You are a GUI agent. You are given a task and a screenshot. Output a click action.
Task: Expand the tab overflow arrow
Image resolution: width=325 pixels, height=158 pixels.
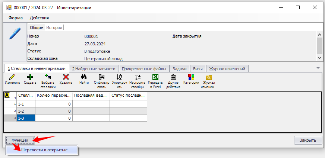318,68
